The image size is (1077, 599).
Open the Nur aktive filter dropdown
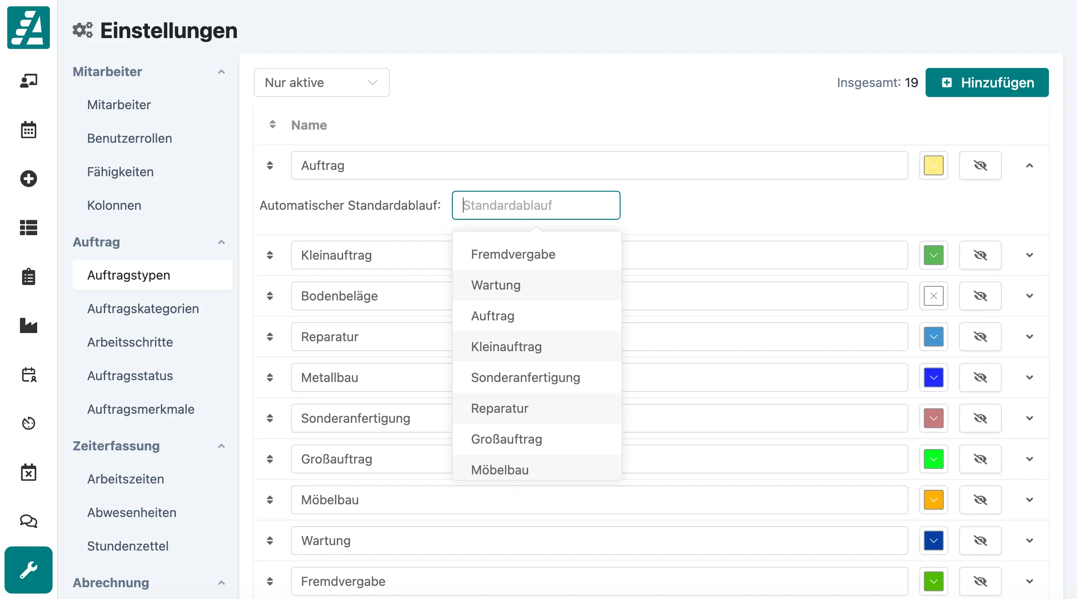click(x=321, y=82)
